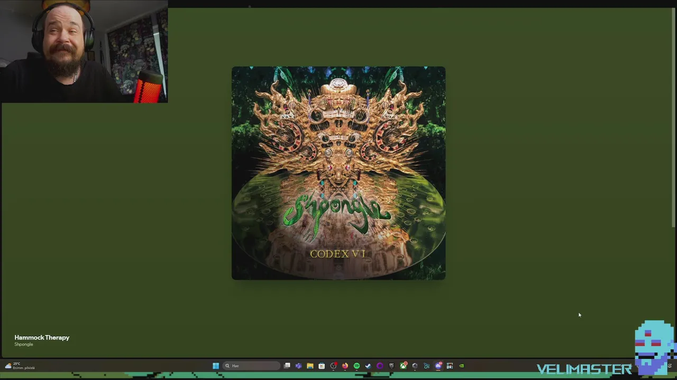This screenshot has height=380, width=677.
Task: Click the vertical scrollbar on the right edge
Action: 673,118
